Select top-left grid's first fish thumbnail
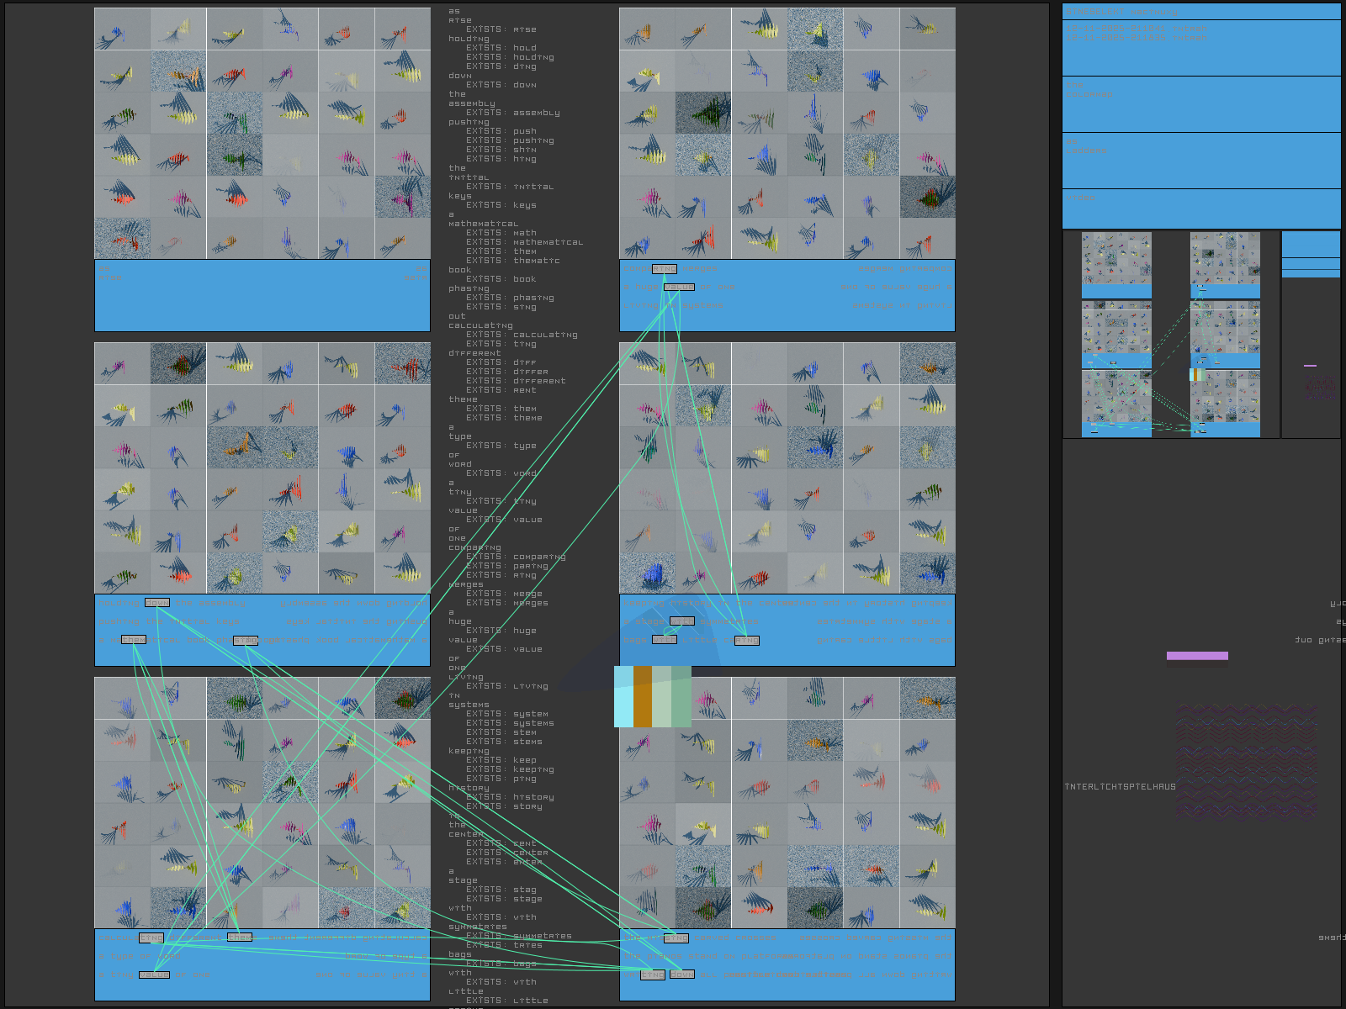 point(123,29)
